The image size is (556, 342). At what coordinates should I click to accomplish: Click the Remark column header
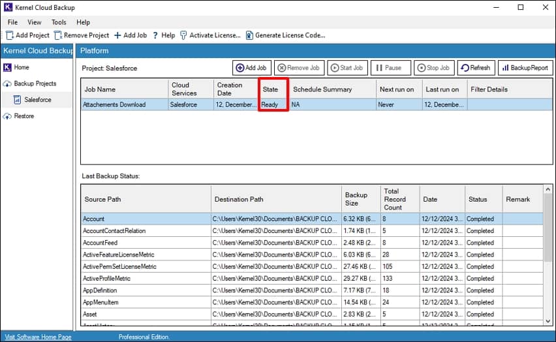523,199
